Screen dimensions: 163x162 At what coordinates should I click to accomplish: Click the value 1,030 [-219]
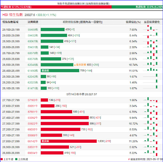(x=104, y=141)
